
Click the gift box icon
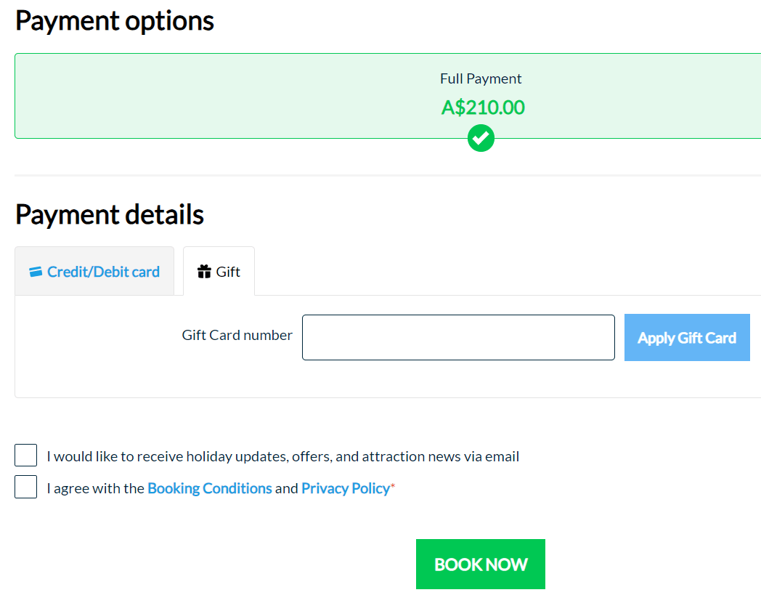click(204, 272)
